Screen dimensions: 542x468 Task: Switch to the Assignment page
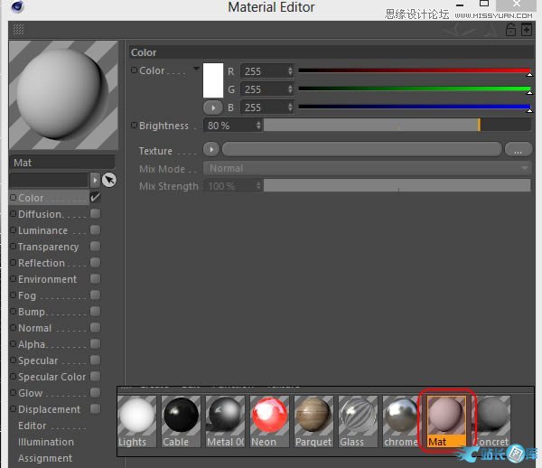pos(45,458)
